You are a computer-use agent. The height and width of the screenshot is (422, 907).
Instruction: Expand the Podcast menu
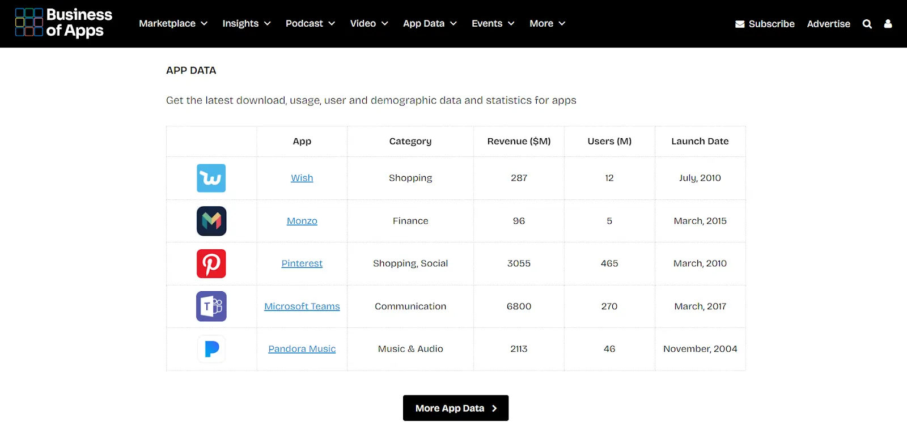311,23
